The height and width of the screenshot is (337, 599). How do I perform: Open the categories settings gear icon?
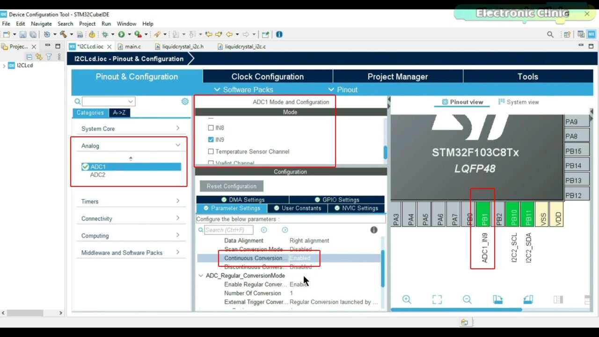click(185, 102)
